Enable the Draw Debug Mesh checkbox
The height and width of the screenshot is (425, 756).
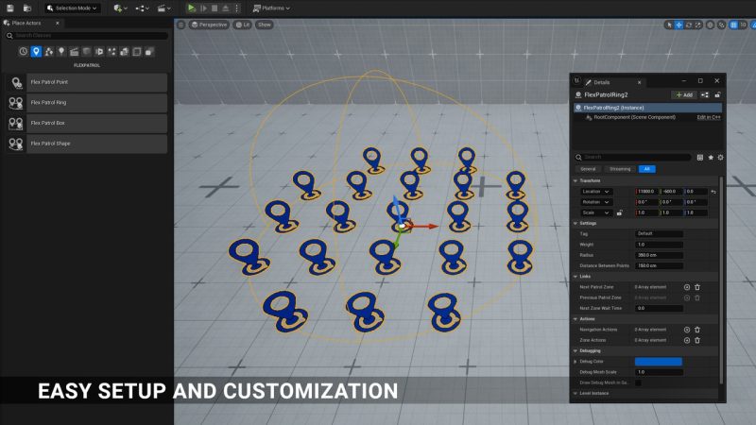[x=638, y=382]
